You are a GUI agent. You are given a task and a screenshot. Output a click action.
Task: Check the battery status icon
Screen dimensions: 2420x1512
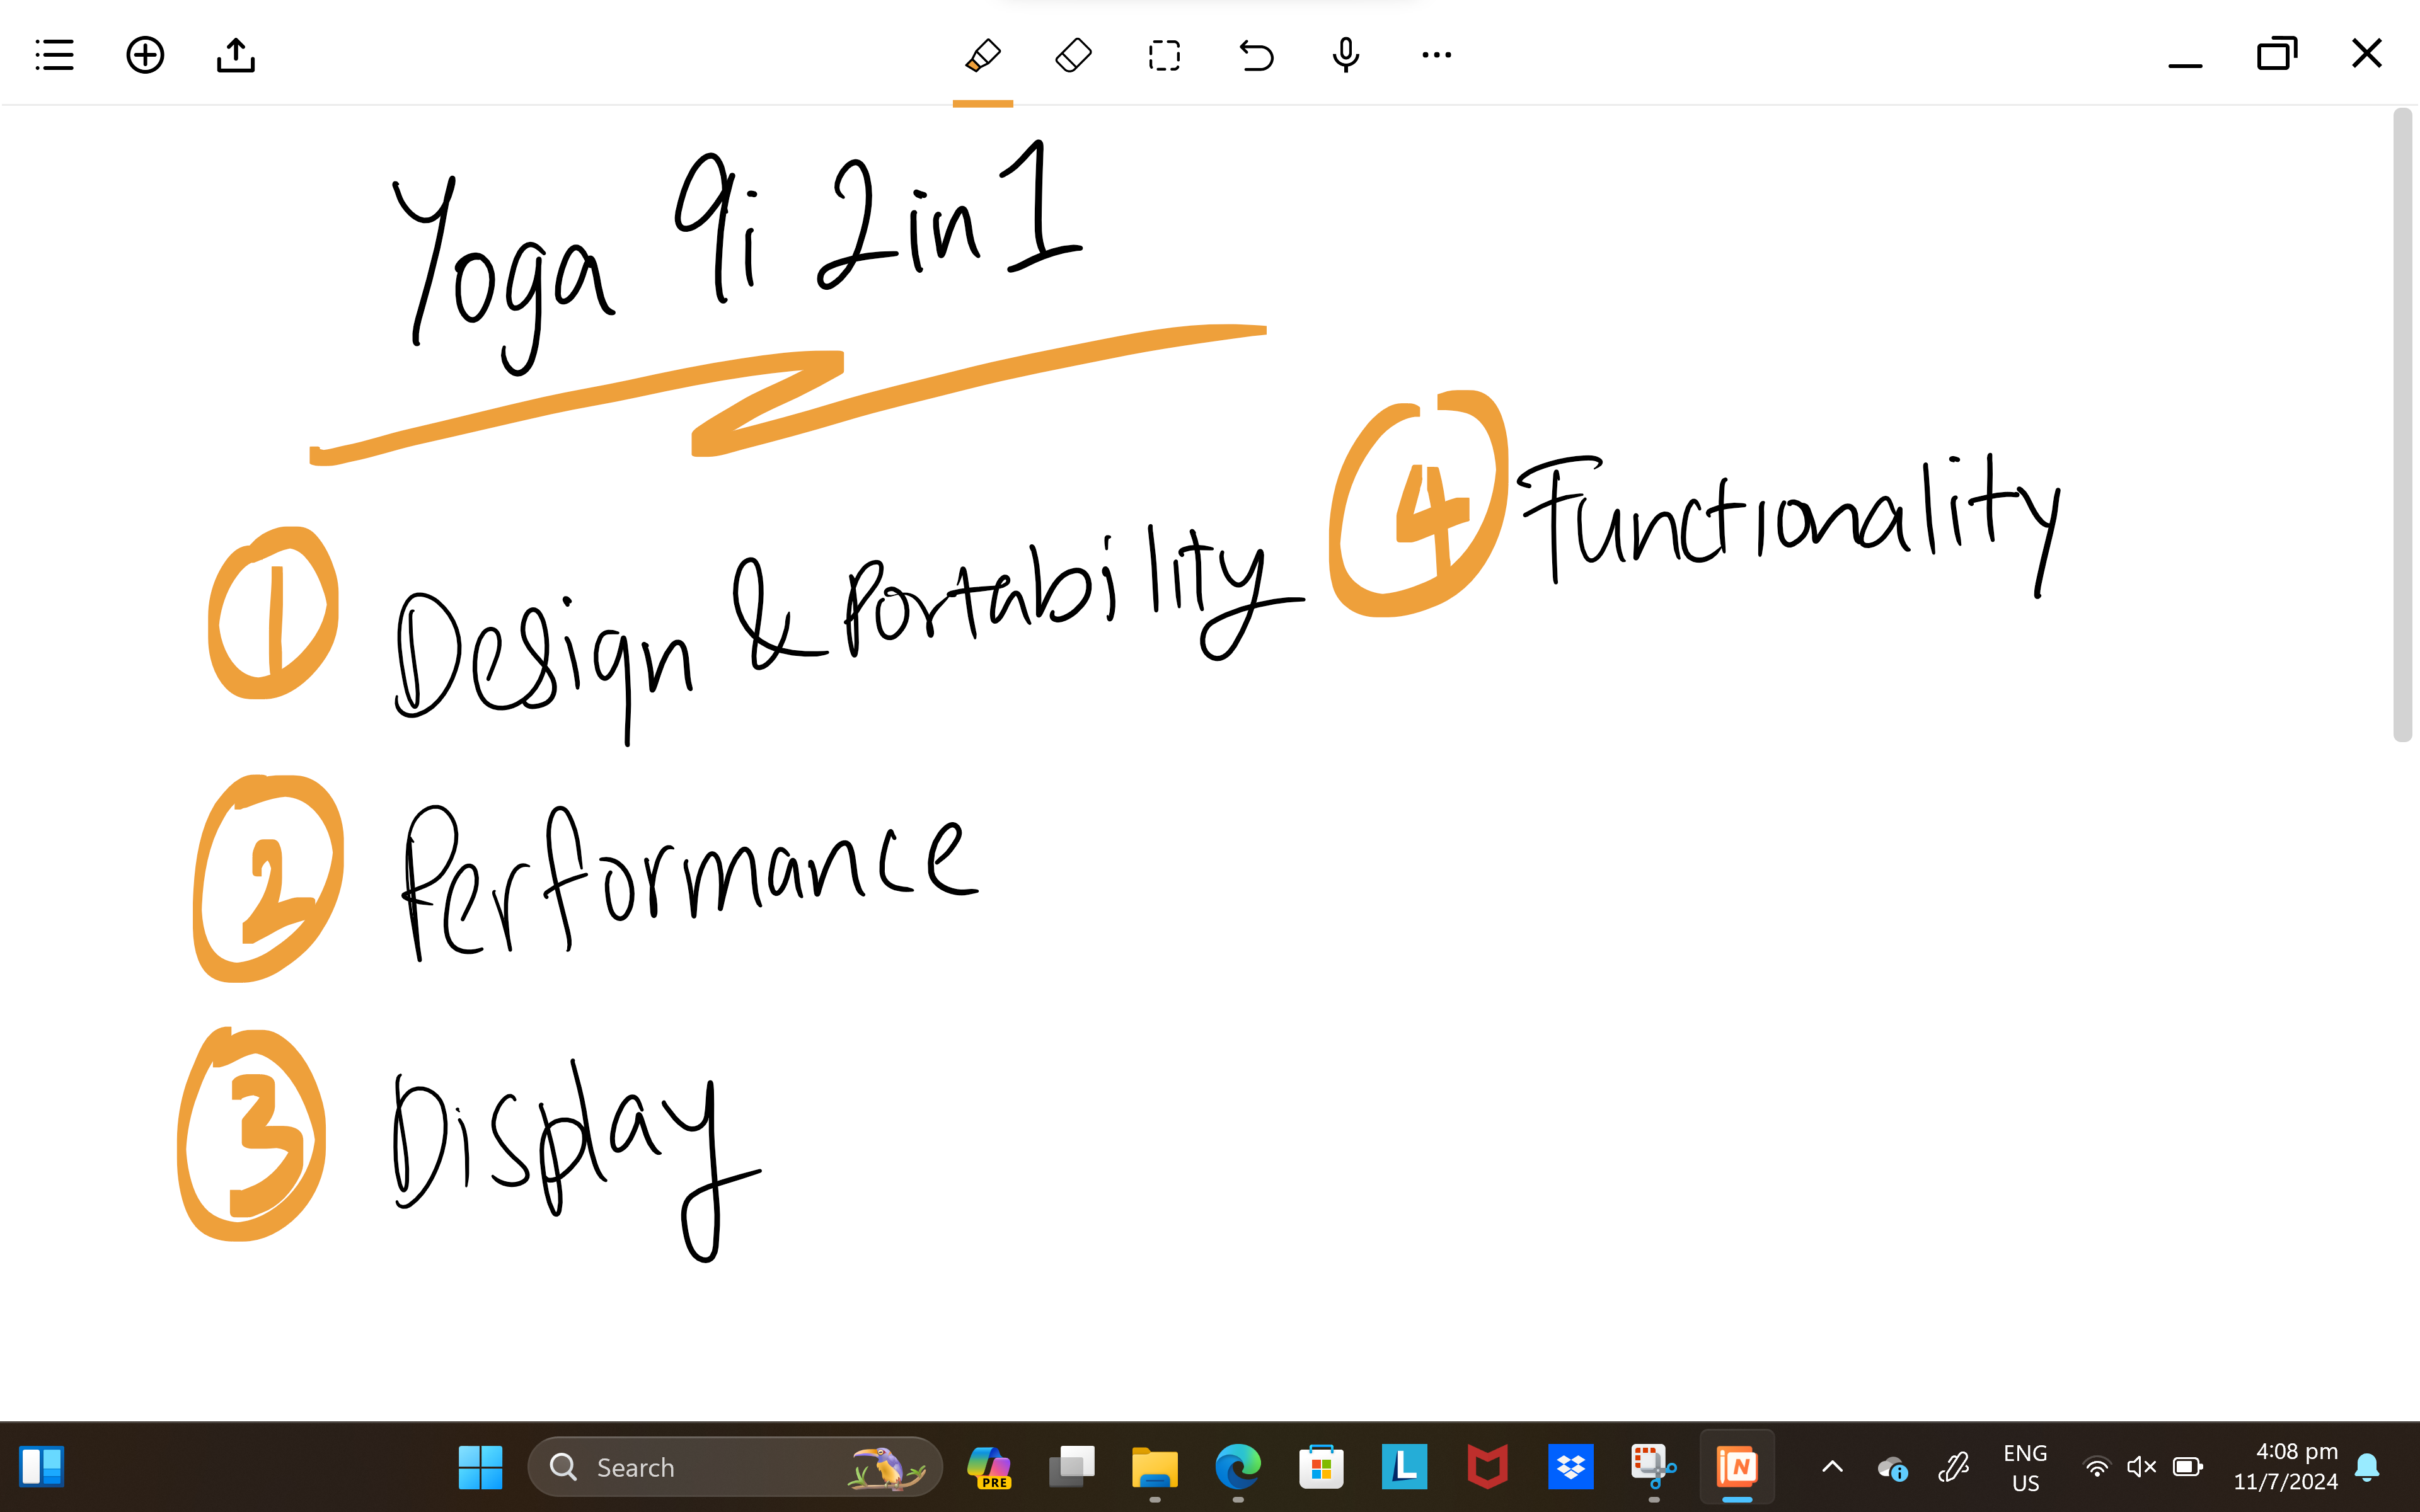[2187, 1467]
